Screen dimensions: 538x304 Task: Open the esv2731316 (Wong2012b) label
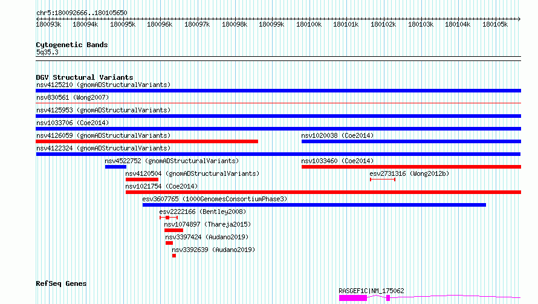click(x=409, y=173)
